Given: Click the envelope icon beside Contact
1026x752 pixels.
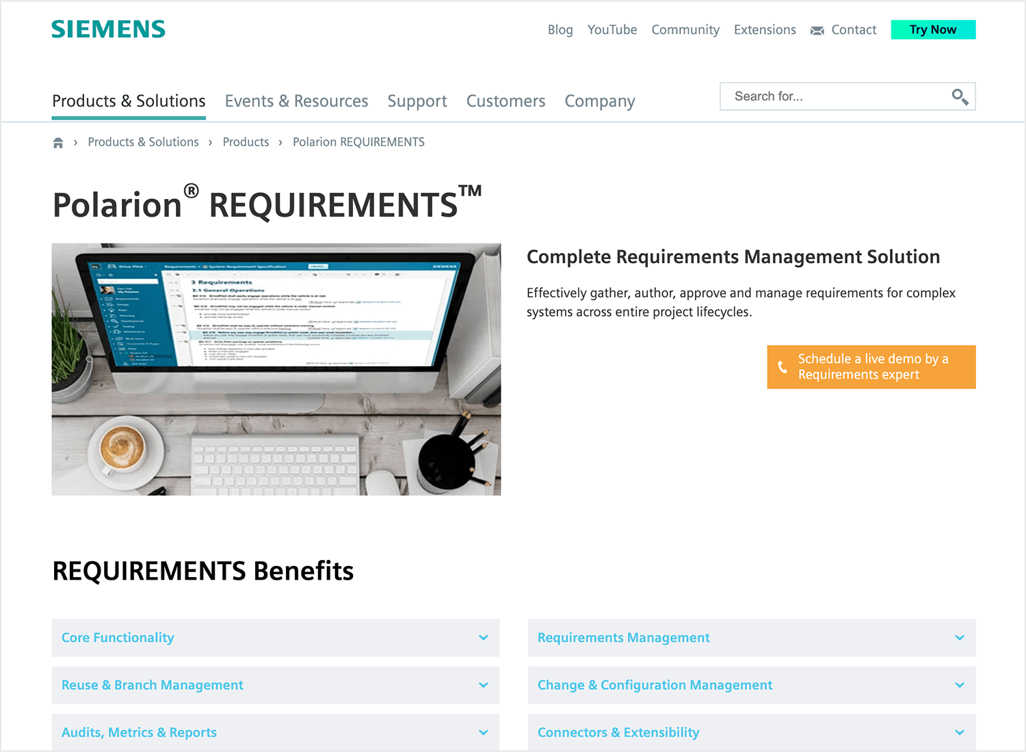Looking at the screenshot, I should pyautogui.click(x=817, y=30).
